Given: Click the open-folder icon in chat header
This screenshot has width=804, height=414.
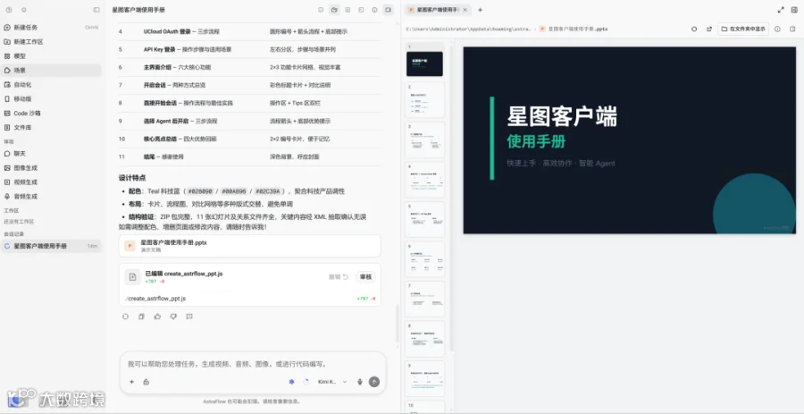Looking at the screenshot, I should point(334,10).
